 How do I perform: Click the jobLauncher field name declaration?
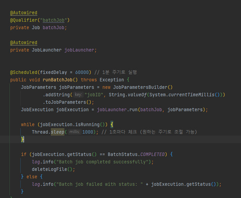click(79, 50)
